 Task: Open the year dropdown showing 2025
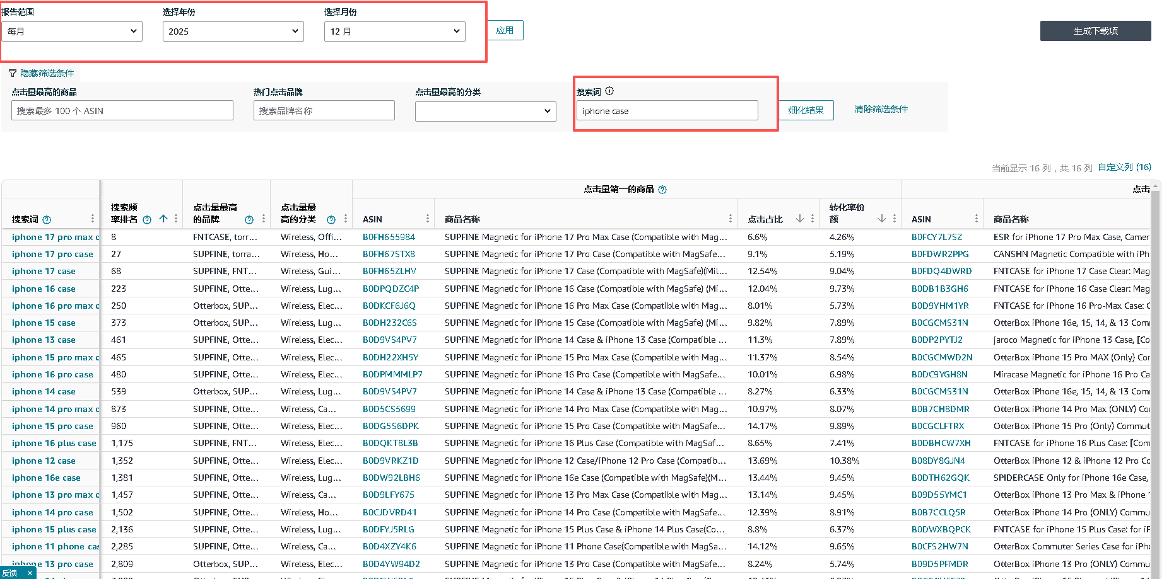[x=233, y=32]
